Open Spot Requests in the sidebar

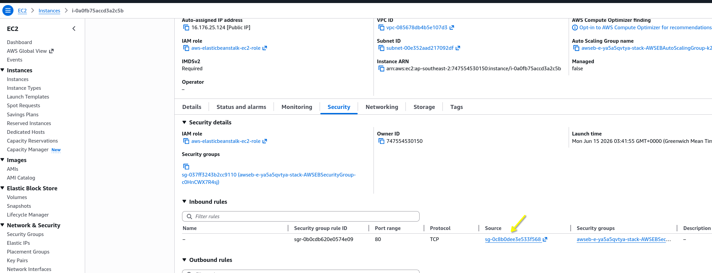[24, 106]
